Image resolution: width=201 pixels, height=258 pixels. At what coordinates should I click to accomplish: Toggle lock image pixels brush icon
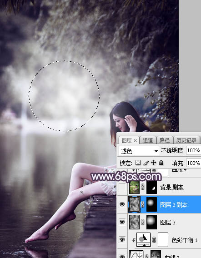point(146,163)
